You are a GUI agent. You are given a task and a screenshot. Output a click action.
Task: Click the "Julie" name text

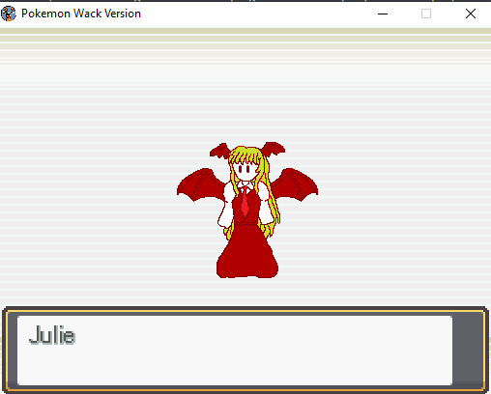52,335
